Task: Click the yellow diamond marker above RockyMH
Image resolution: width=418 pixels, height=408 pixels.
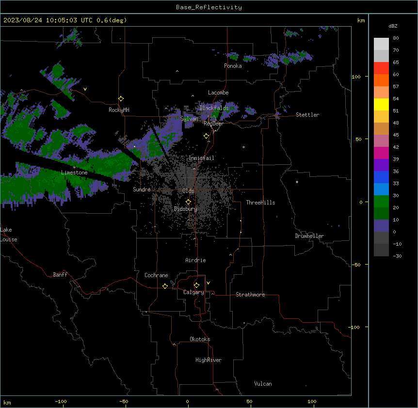Action: pyautogui.click(x=121, y=99)
